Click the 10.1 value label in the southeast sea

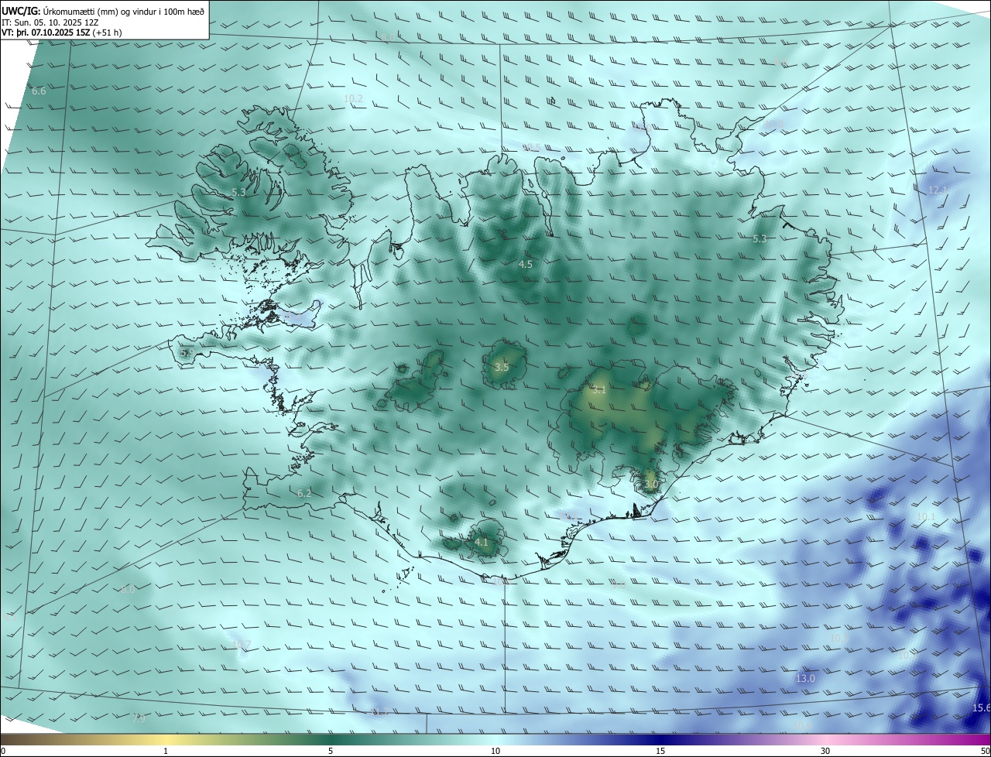[926, 517]
